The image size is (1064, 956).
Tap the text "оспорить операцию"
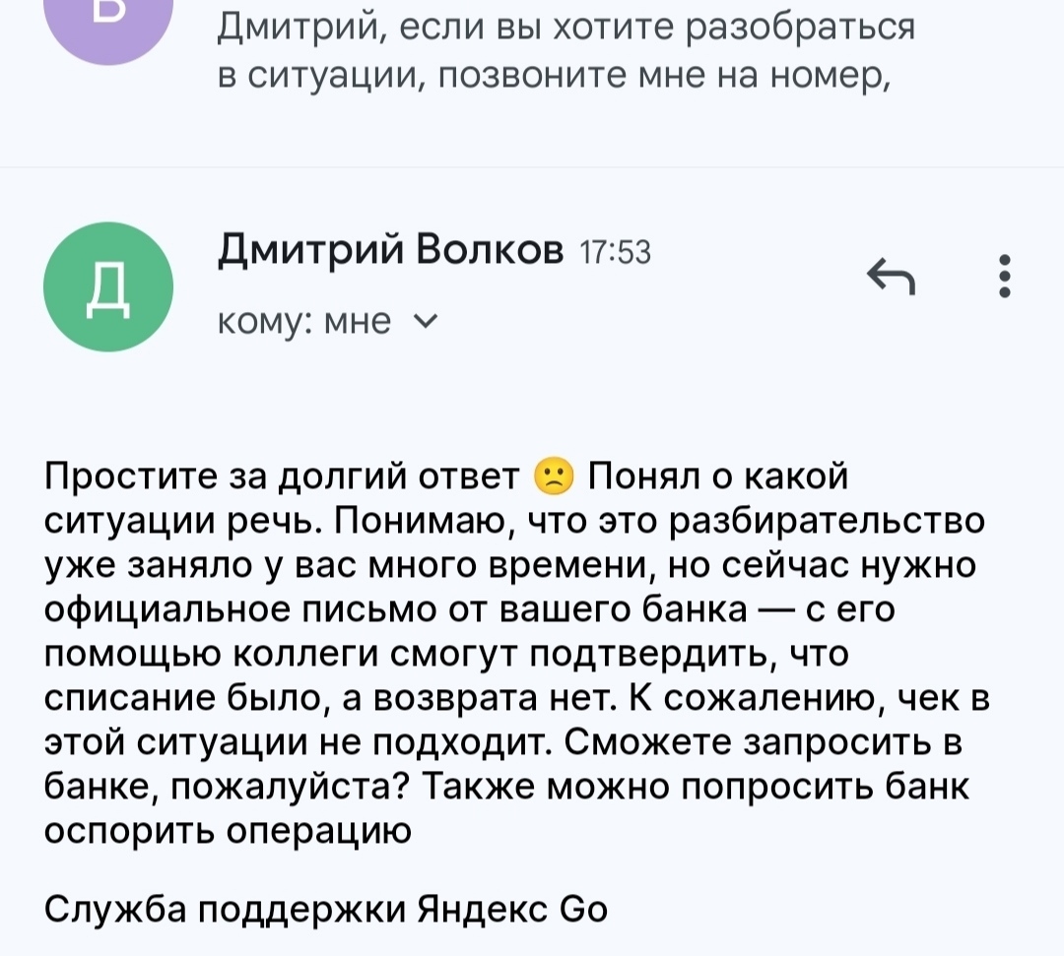[x=228, y=830]
